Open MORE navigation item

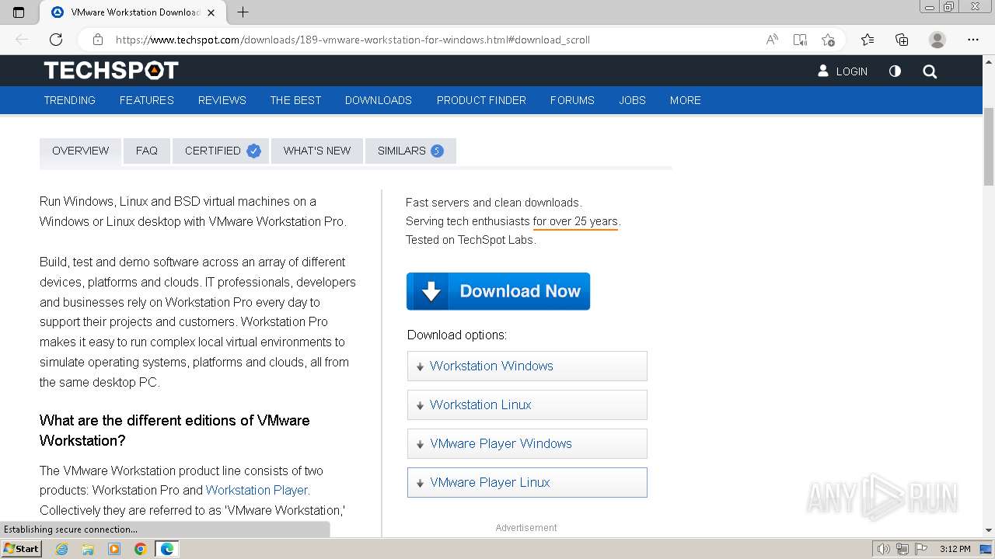pos(686,100)
